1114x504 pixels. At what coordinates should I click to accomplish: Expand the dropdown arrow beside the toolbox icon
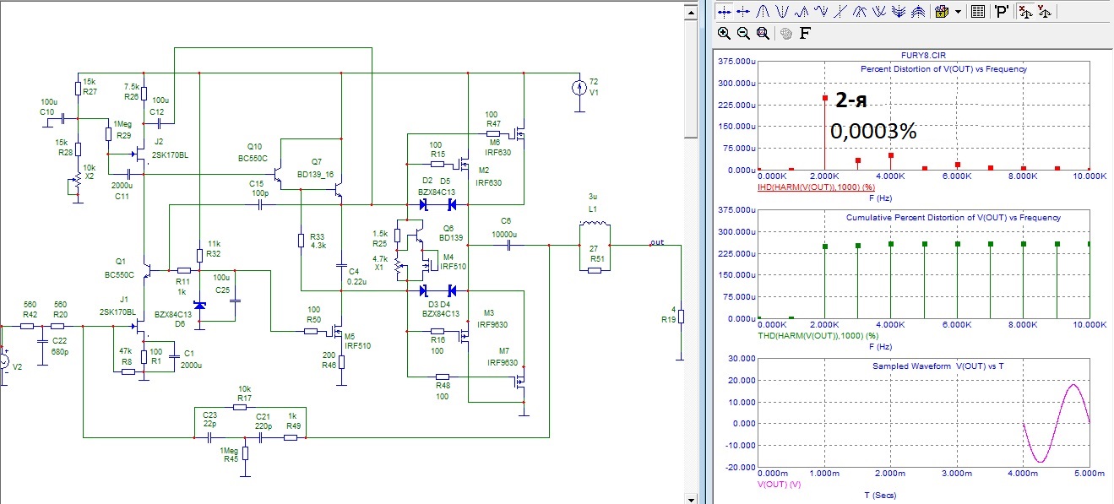958,12
